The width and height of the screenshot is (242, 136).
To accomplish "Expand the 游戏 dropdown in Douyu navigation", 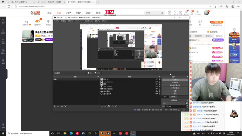I will [89, 13].
